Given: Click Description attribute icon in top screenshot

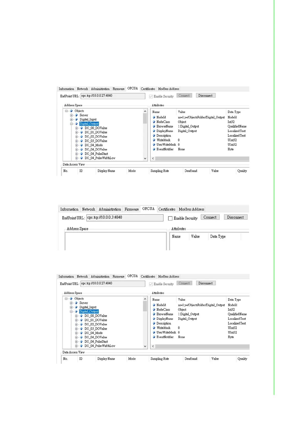Looking at the screenshot, I should (154, 136).
